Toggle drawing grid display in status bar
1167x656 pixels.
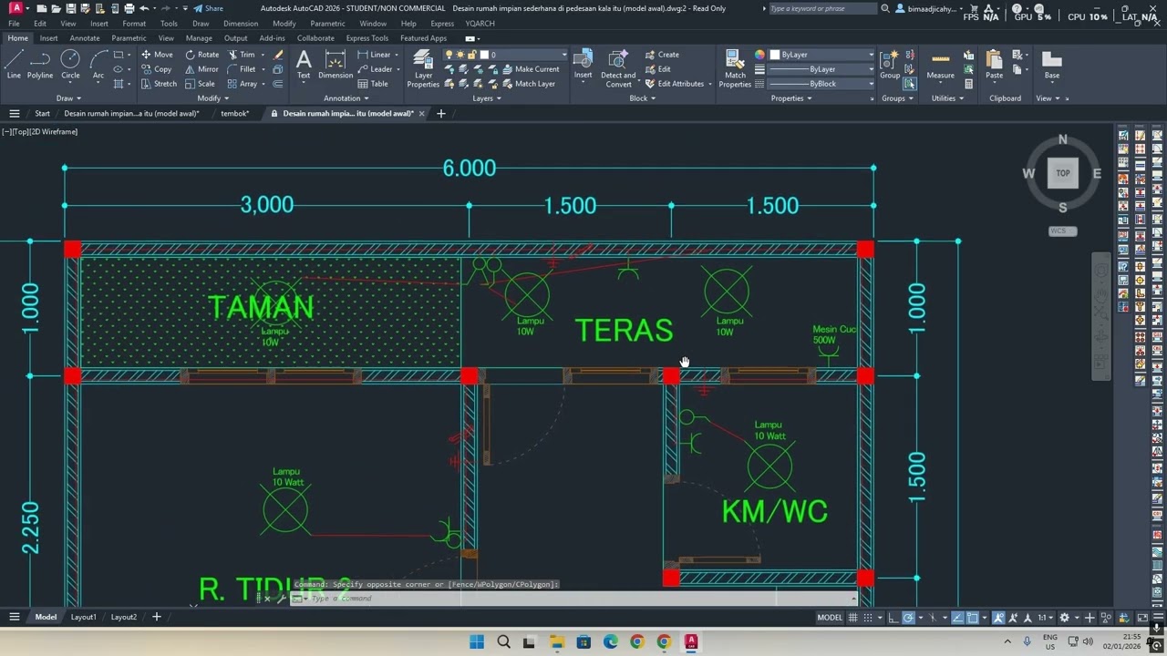[x=853, y=618]
